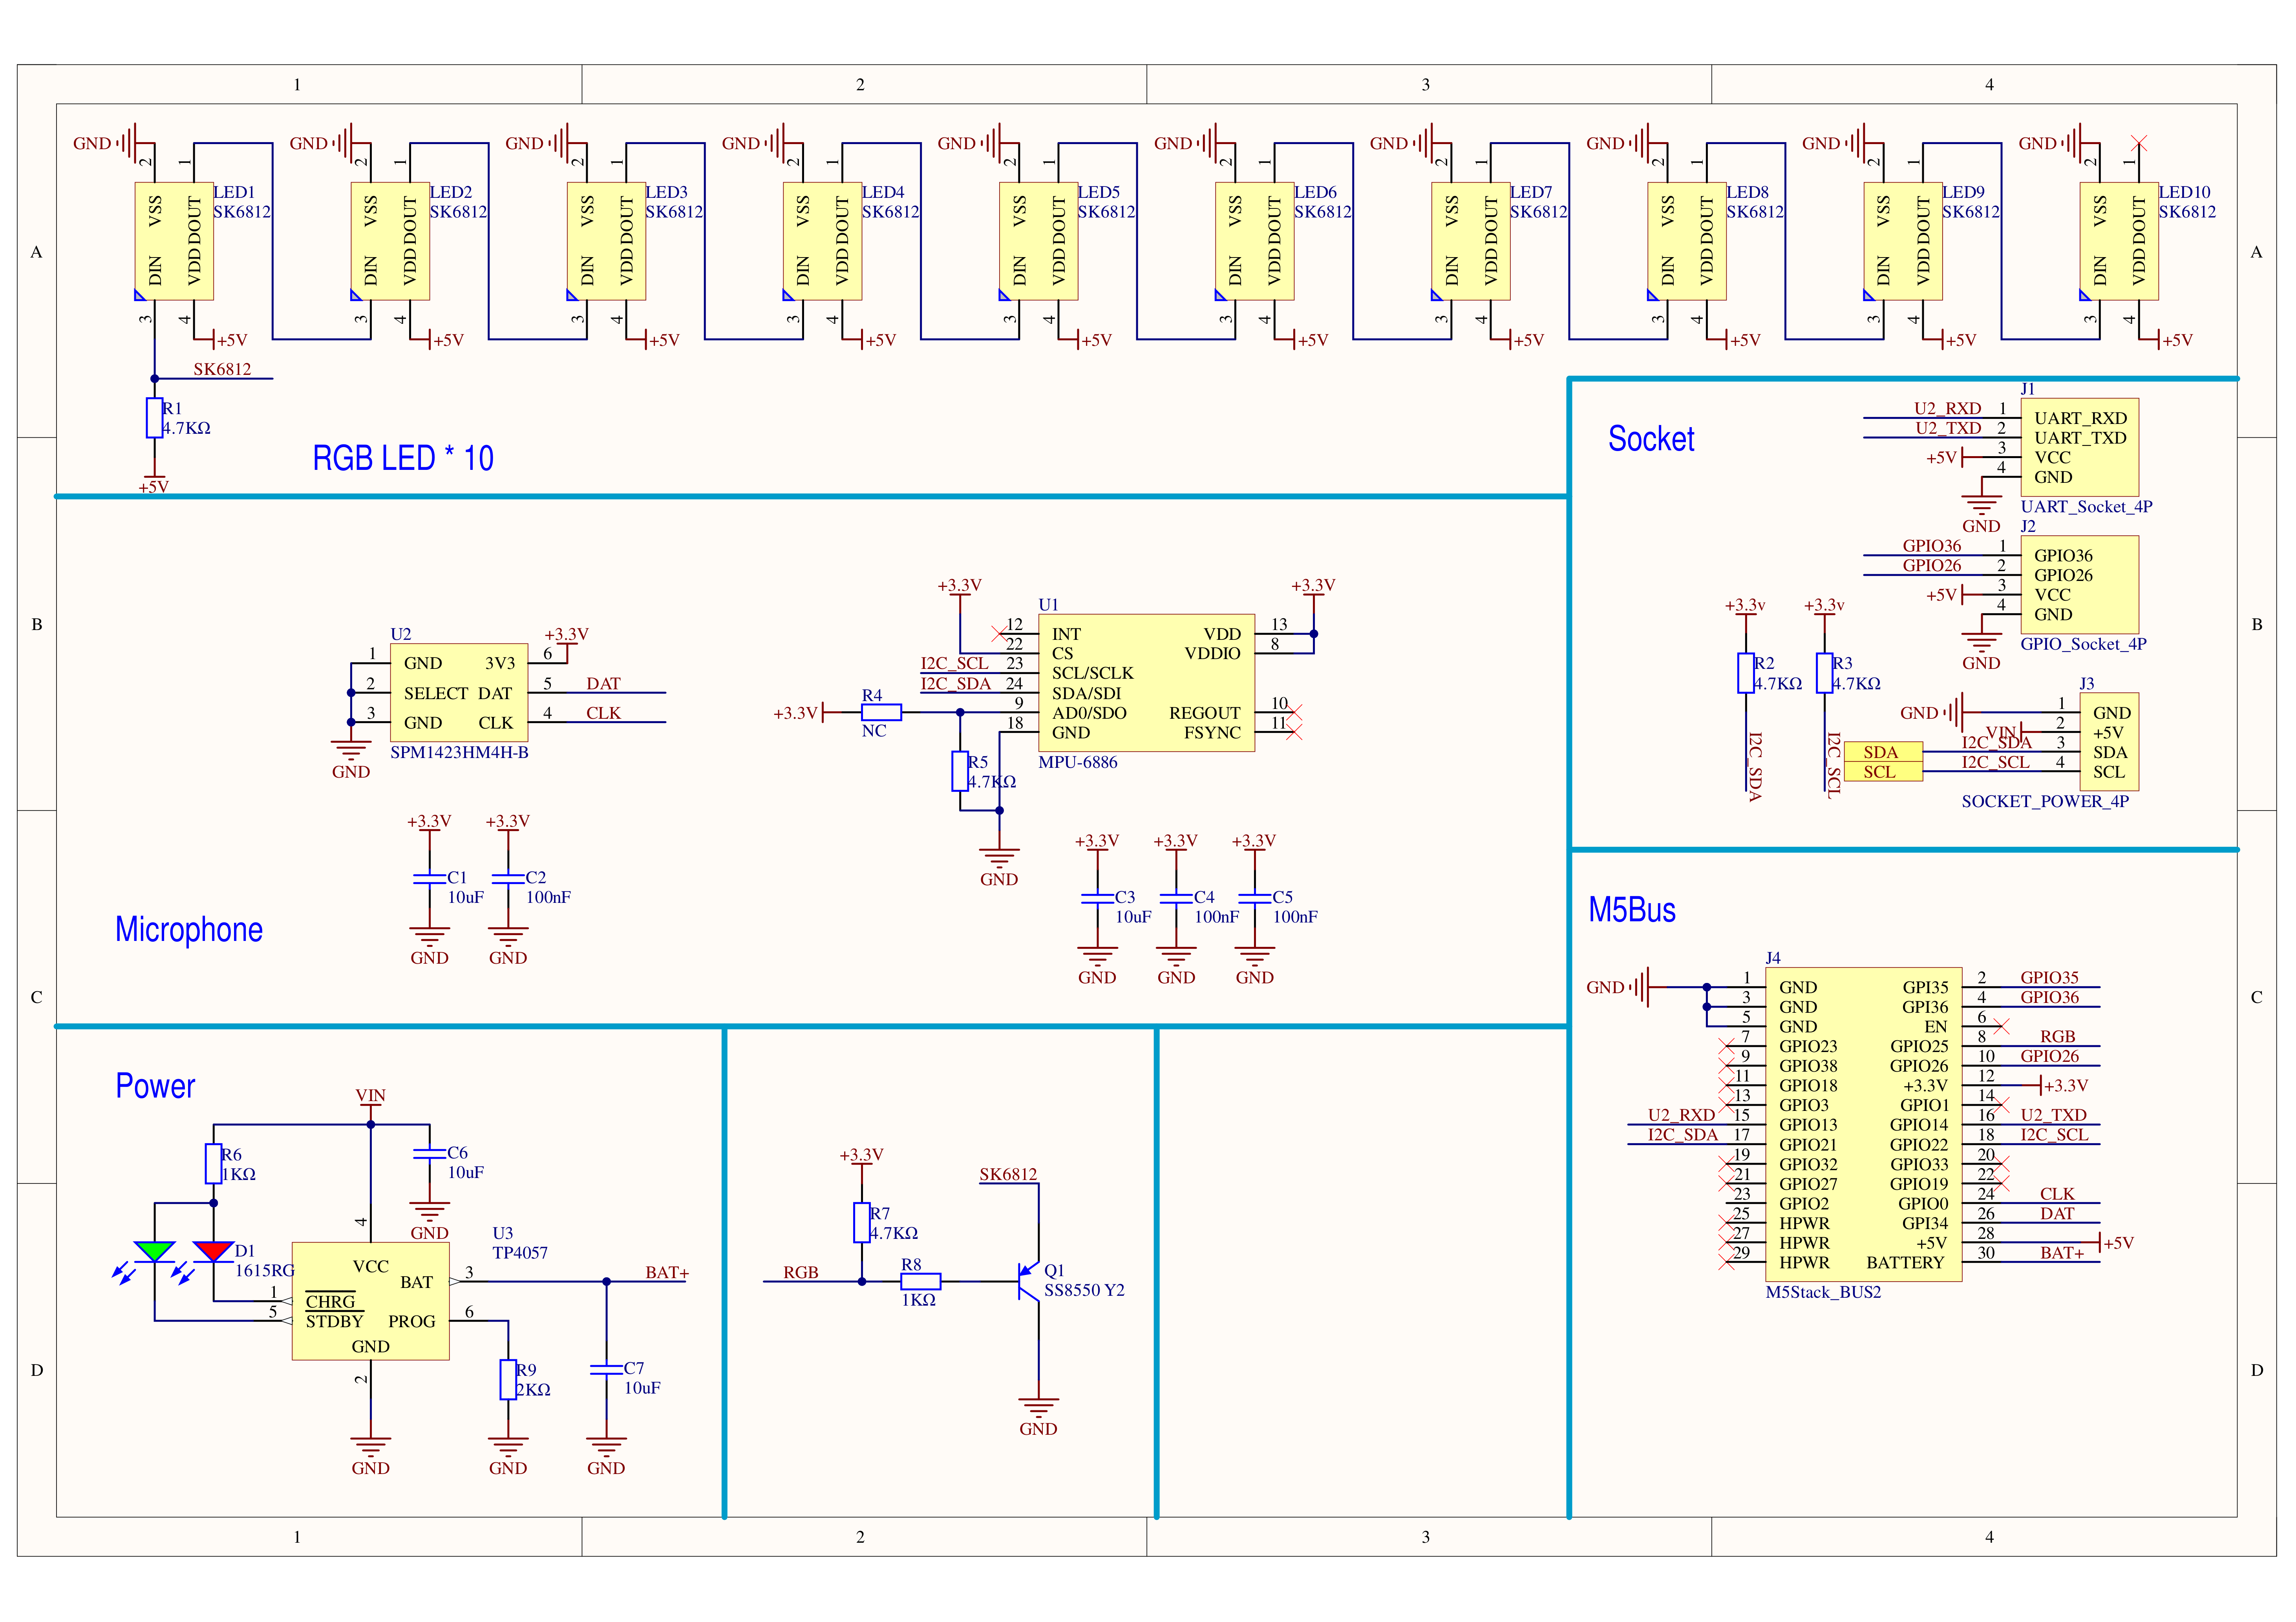Click the R3 I2C_SCL pull-up resistor
The height and width of the screenshot is (1622, 2296).
(1824, 673)
